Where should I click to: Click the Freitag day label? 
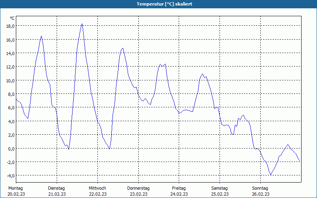tap(179, 188)
